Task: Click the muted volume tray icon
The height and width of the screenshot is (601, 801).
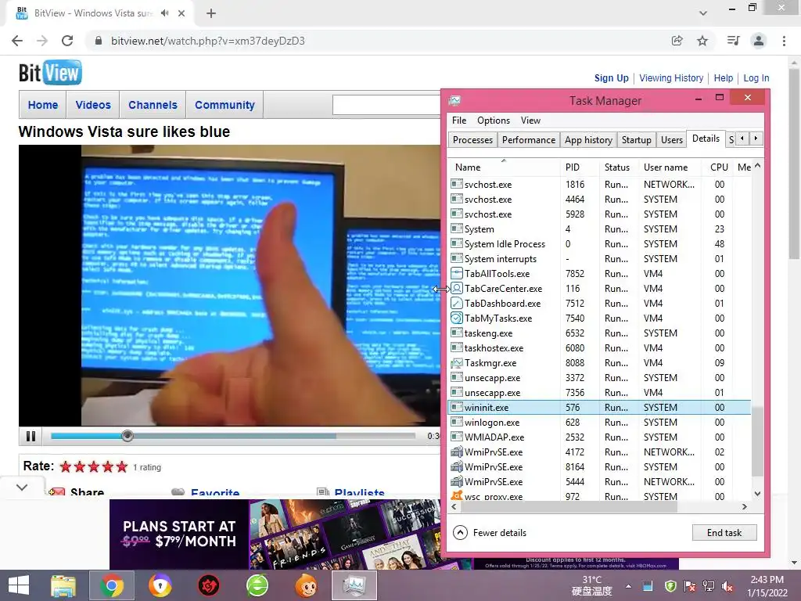Action: (727, 586)
